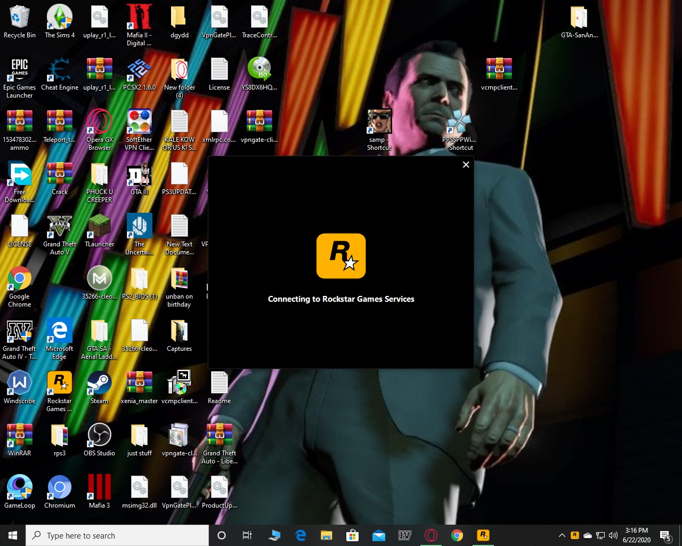Screen dimensions: 682x546
Task: Open Task View on the taskbar
Action: [247, 535]
